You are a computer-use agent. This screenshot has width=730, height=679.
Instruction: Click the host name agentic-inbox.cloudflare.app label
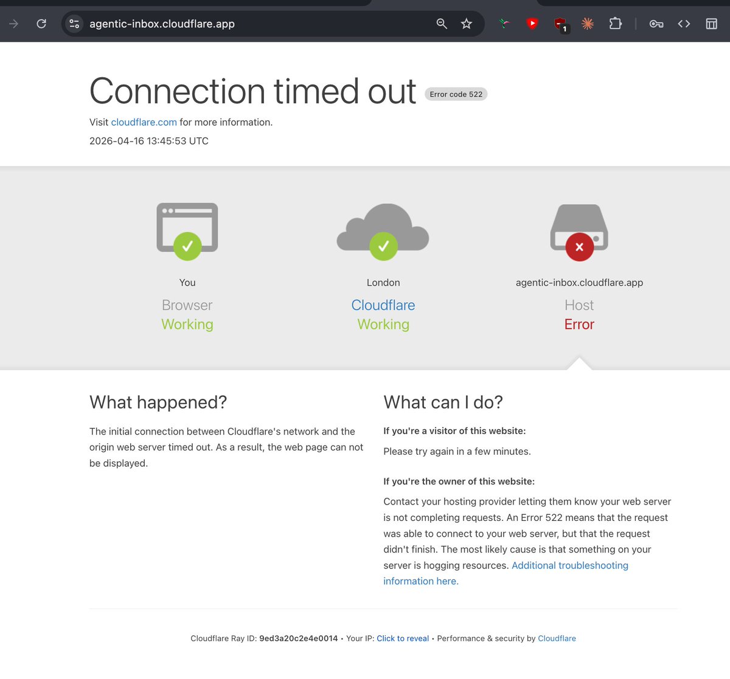tap(579, 283)
